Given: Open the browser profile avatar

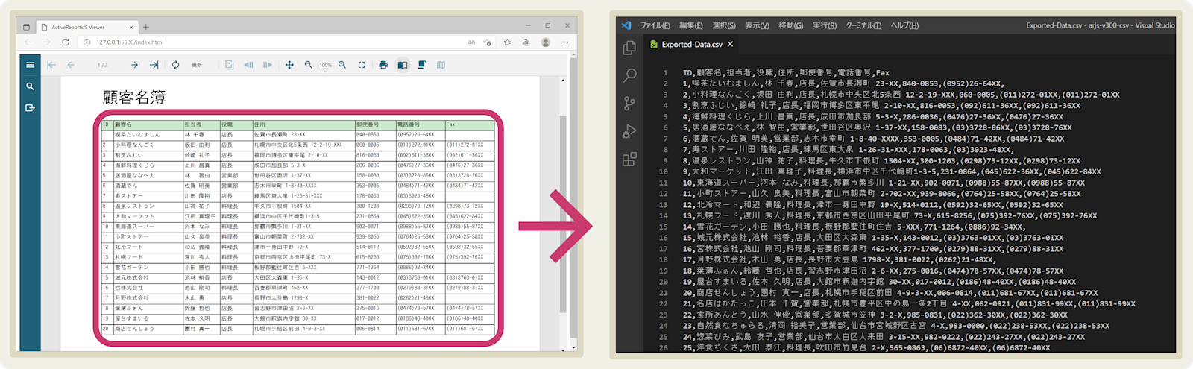Looking at the screenshot, I should (x=546, y=42).
